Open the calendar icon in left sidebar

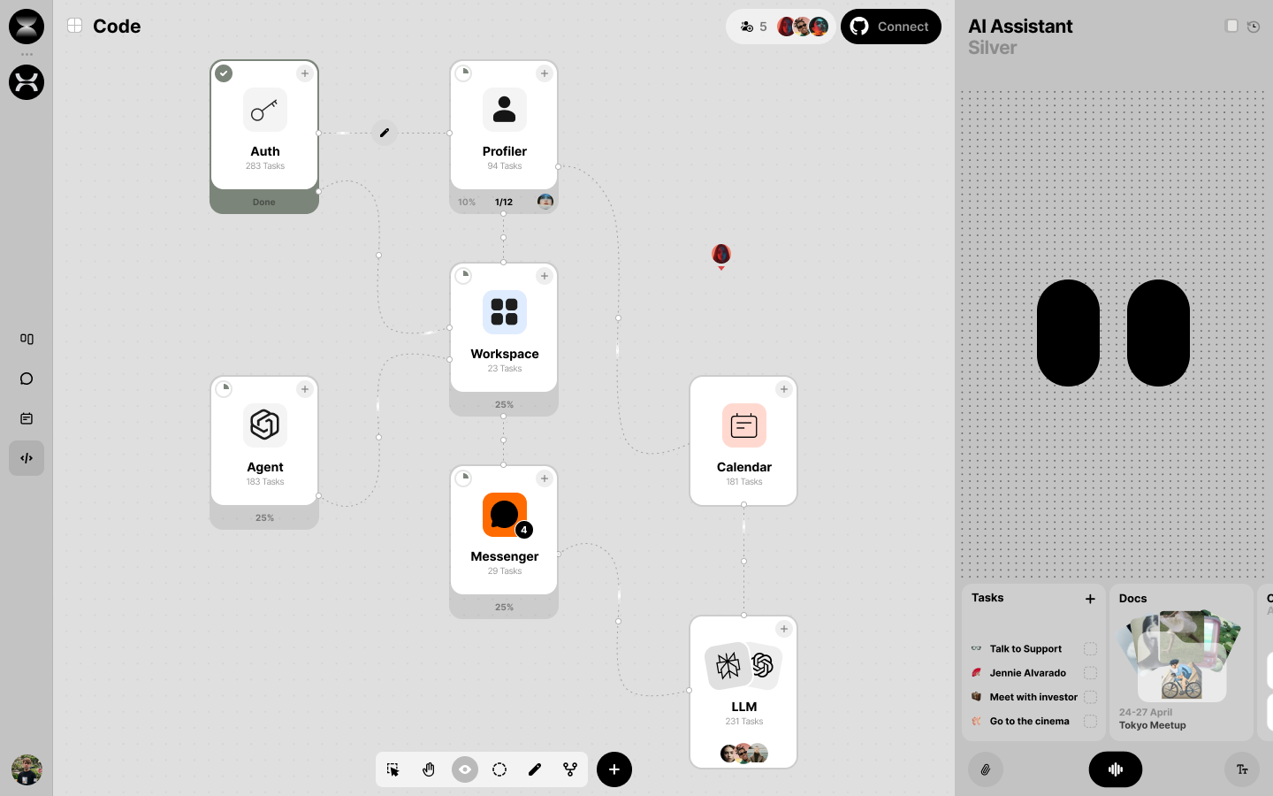click(27, 418)
